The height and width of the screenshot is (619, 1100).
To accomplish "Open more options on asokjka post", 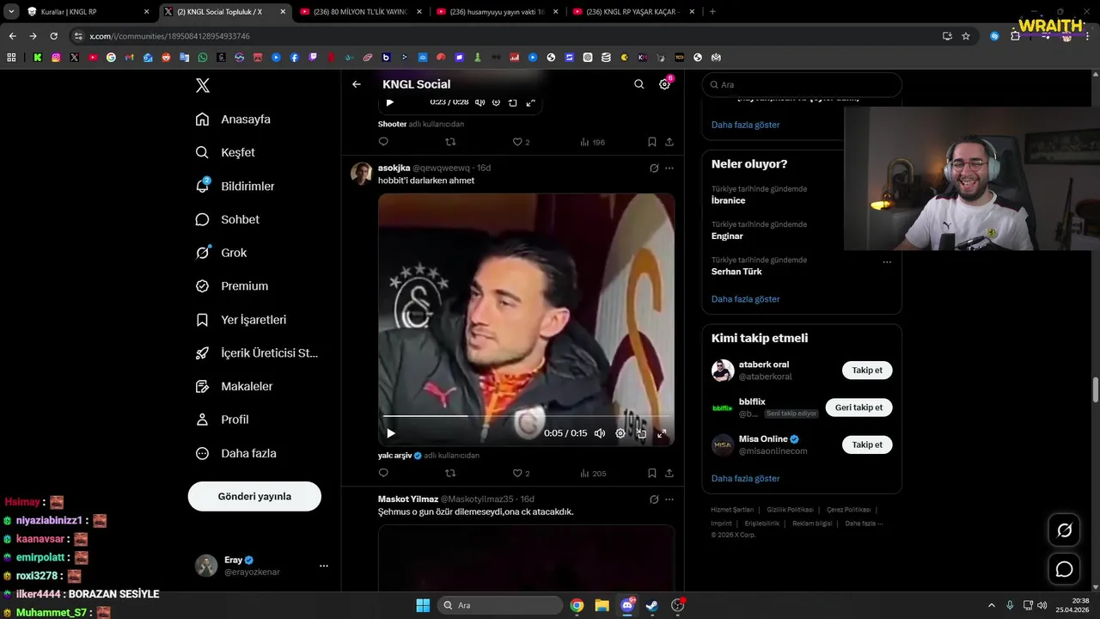I will point(669,169).
